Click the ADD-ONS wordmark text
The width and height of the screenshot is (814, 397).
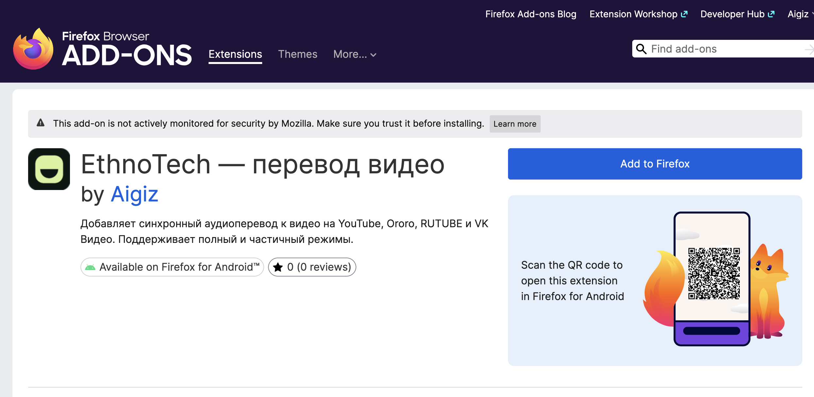click(x=127, y=55)
